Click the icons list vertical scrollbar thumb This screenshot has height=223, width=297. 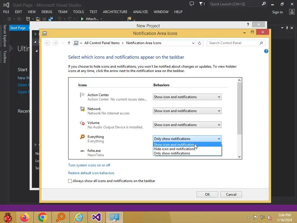(x=239, y=109)
